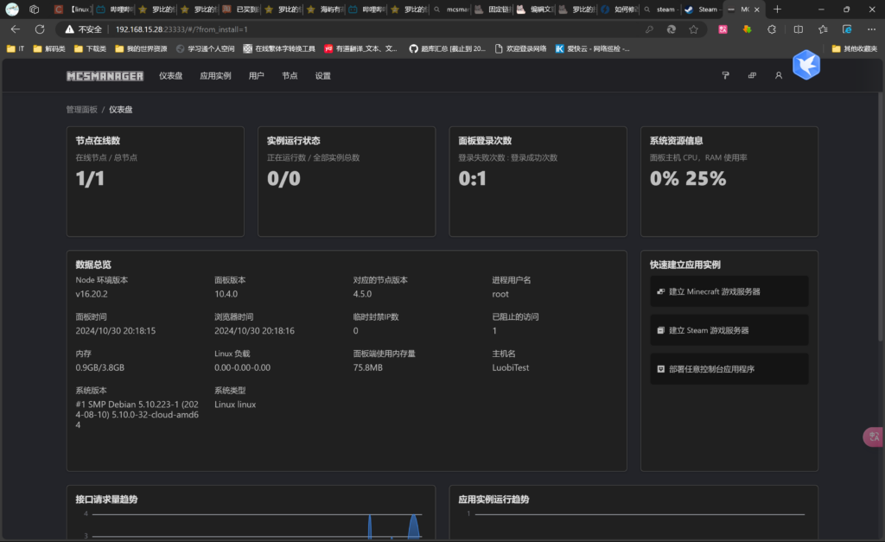Open the 用户 navigation item
885x542 pixels.
point(256,76)
